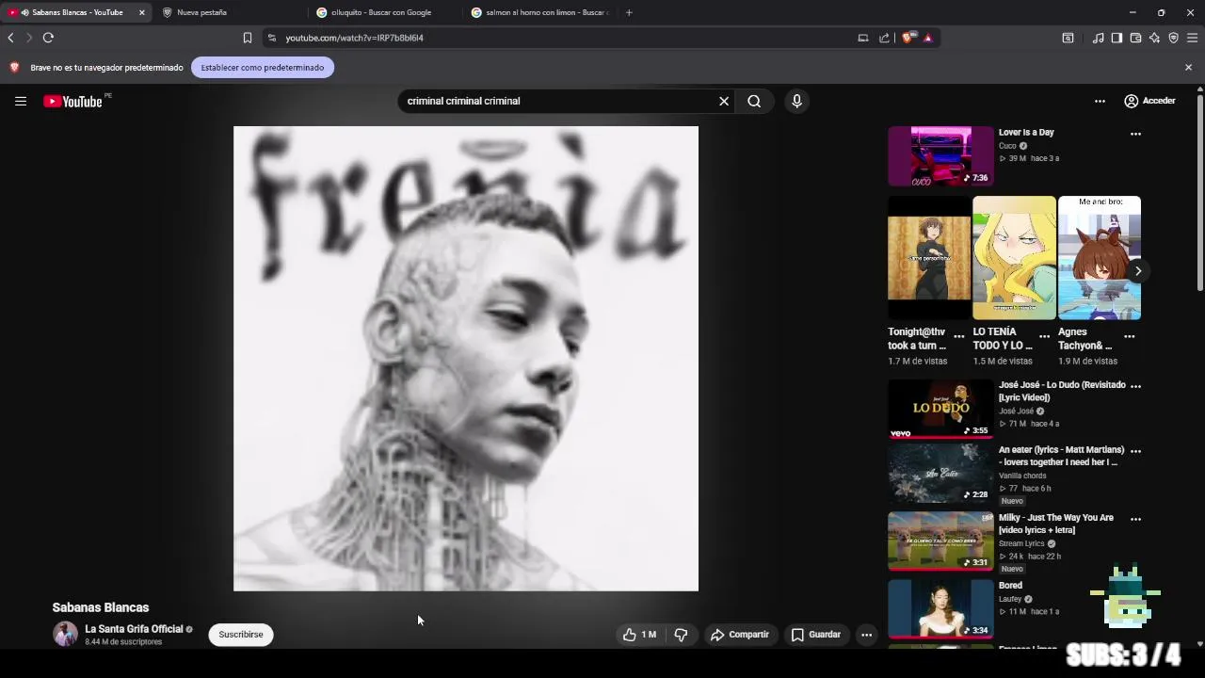Open options for An eater video
The width and height of the screenshot is (1205, 678).
pos(1135,451)
